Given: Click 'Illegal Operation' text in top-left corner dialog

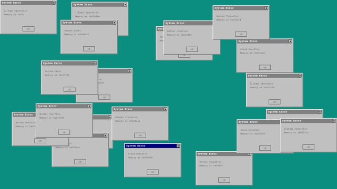Looking at the screenshot, I should click(x=15, y=10).
